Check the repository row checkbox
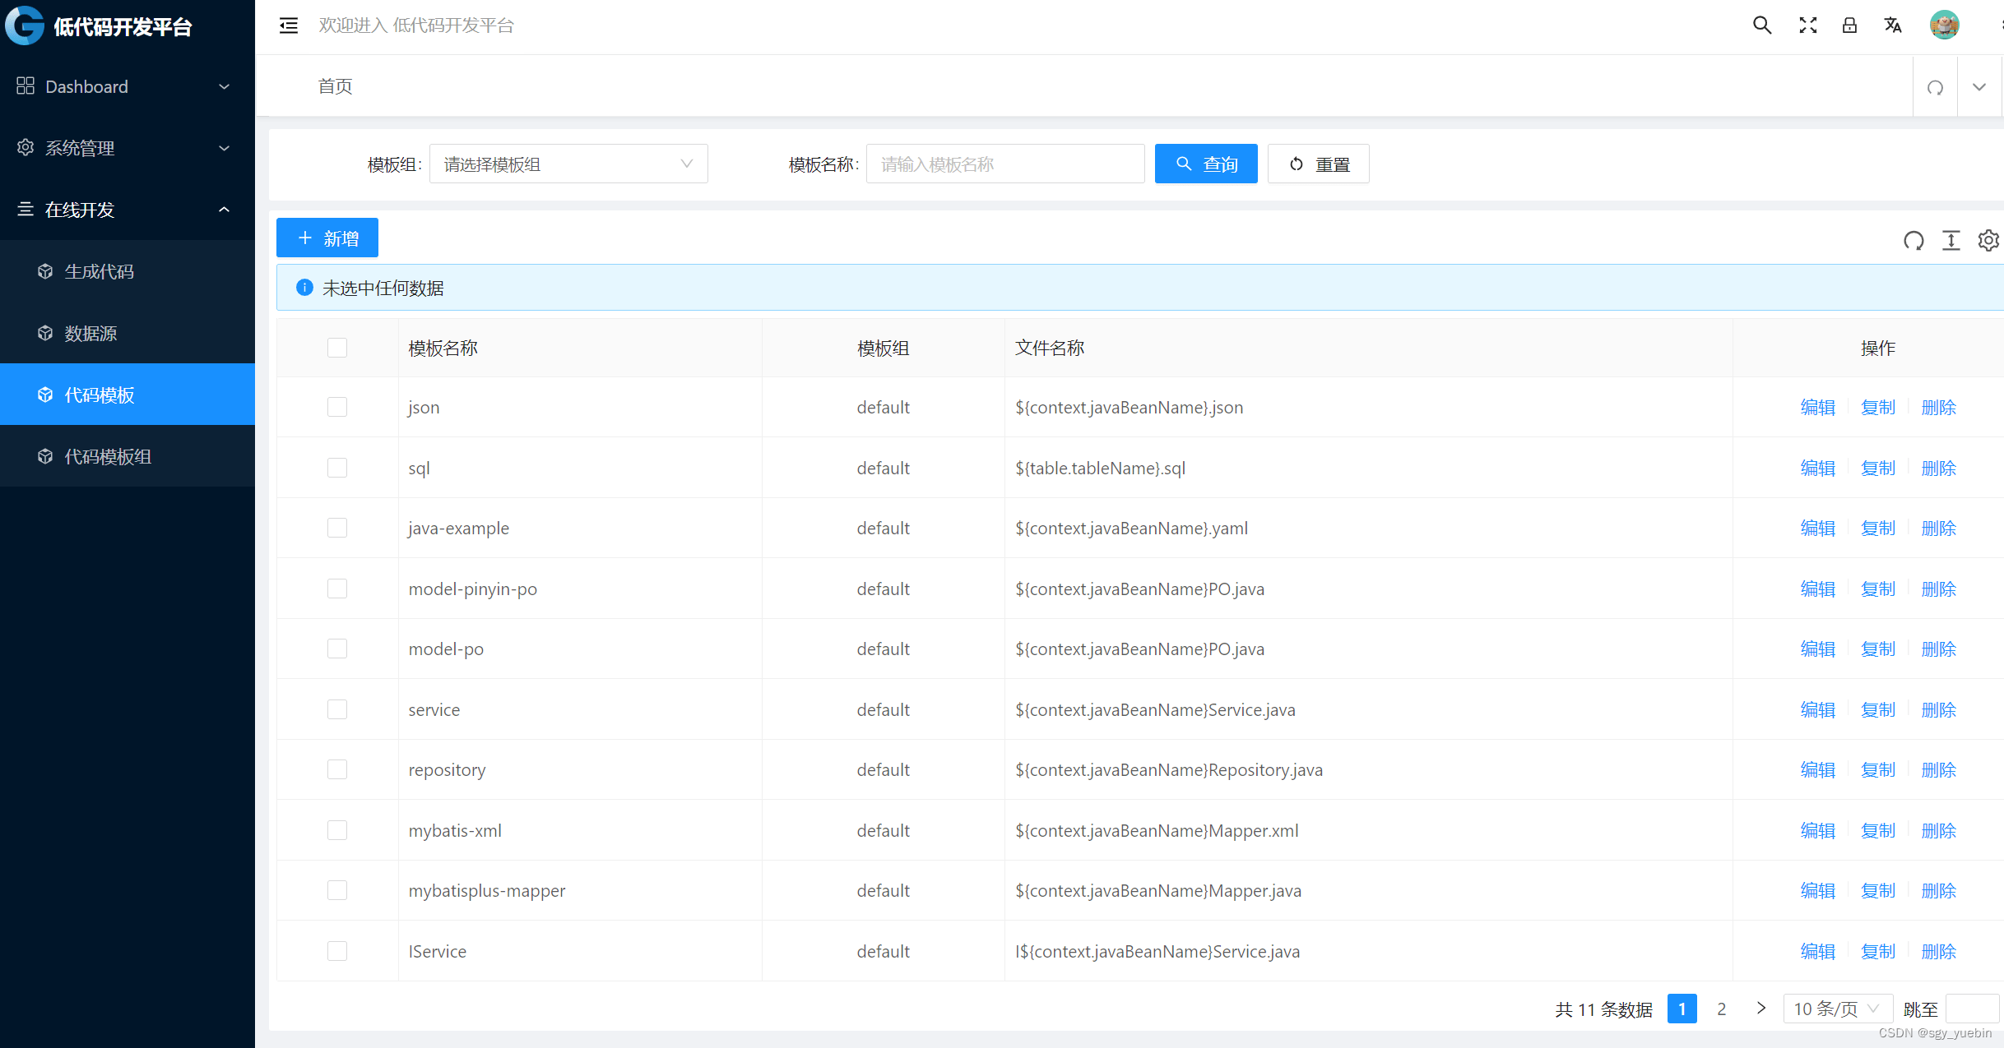Screen dimensions: 2004x1048 [x=337, y=769]
